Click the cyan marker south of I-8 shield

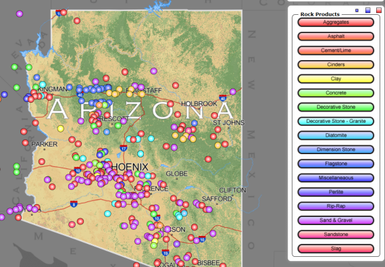pyautogui.click(x=107, y=213)
